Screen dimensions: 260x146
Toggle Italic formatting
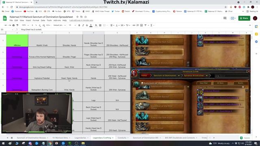(x=83, y=25)
